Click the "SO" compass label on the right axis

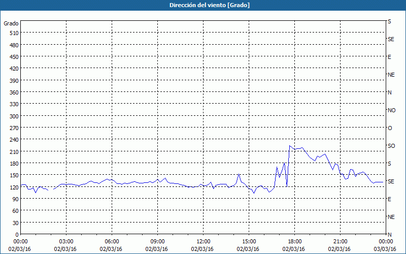391,146
